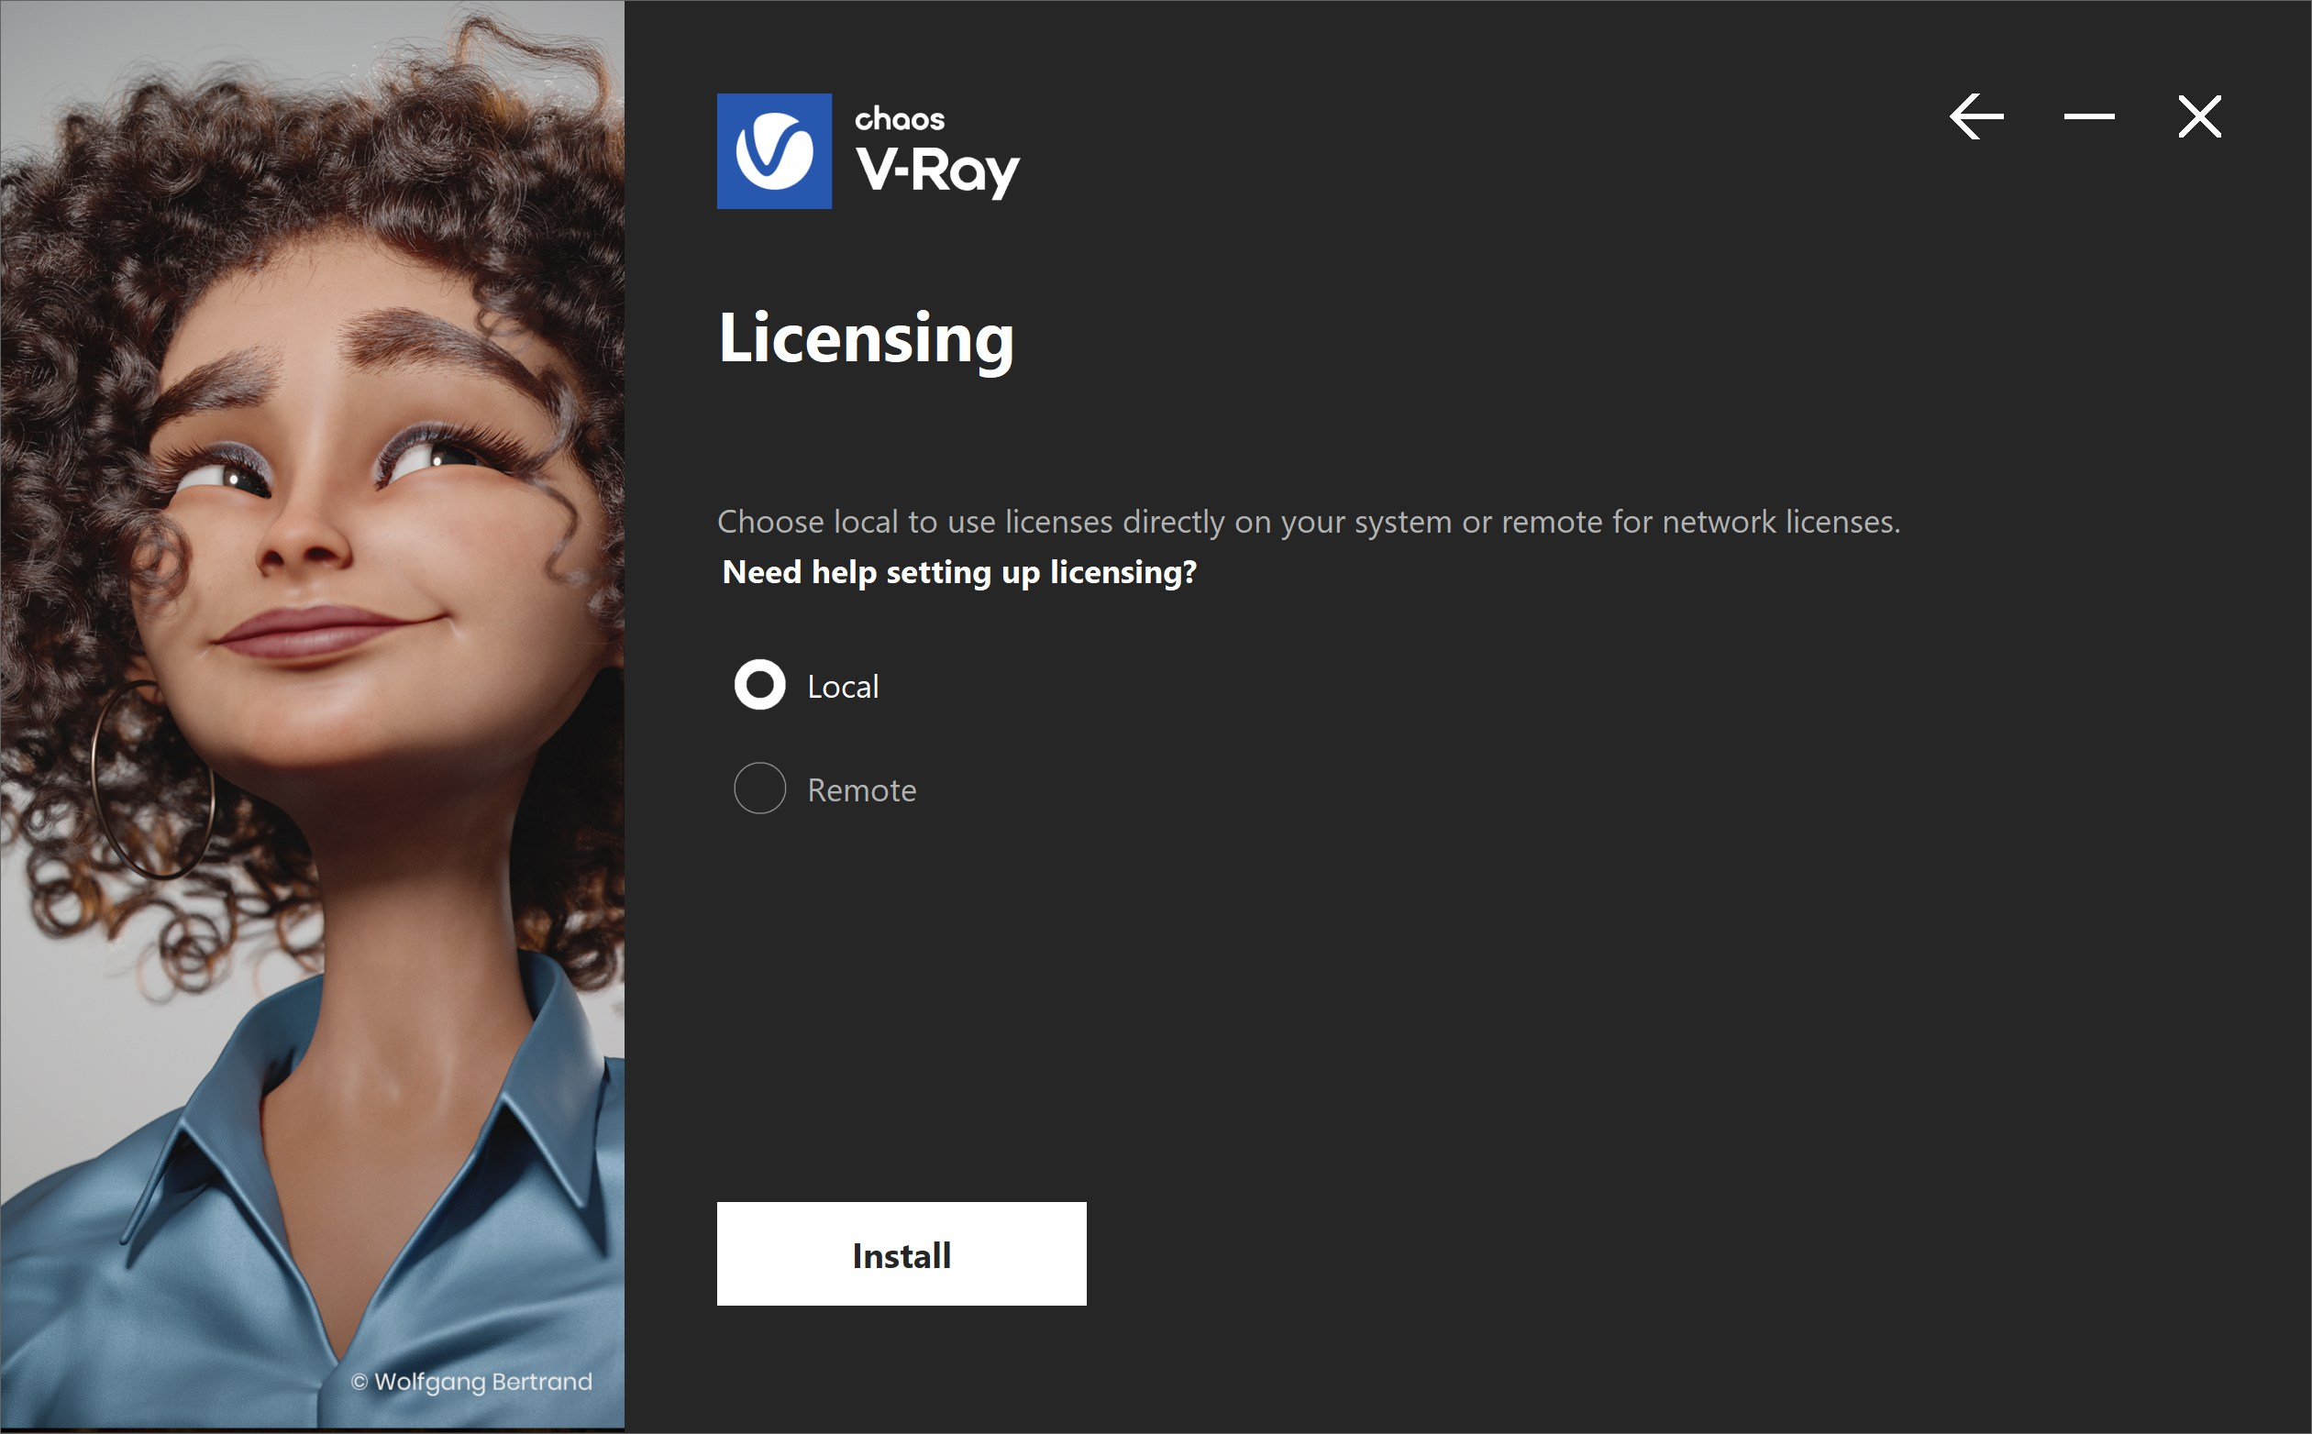Click the empty circle beside Remote
Screen dimensions: 2312x1434
(759, 789)
